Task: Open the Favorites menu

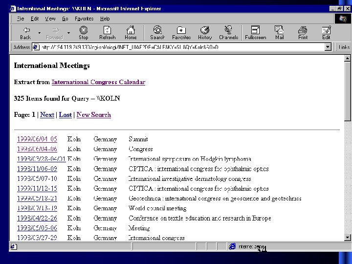Action: [x=84, y=19]
